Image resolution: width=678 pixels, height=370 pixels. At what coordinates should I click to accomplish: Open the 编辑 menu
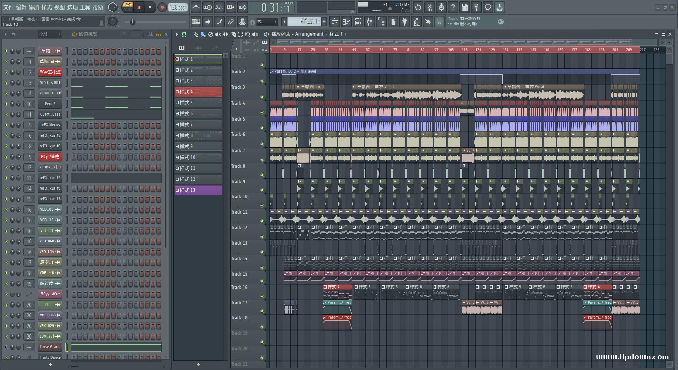pos(21,7)
